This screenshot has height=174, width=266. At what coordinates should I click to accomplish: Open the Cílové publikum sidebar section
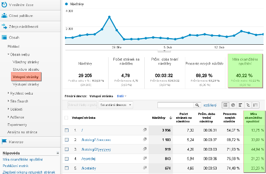point(30,16)
